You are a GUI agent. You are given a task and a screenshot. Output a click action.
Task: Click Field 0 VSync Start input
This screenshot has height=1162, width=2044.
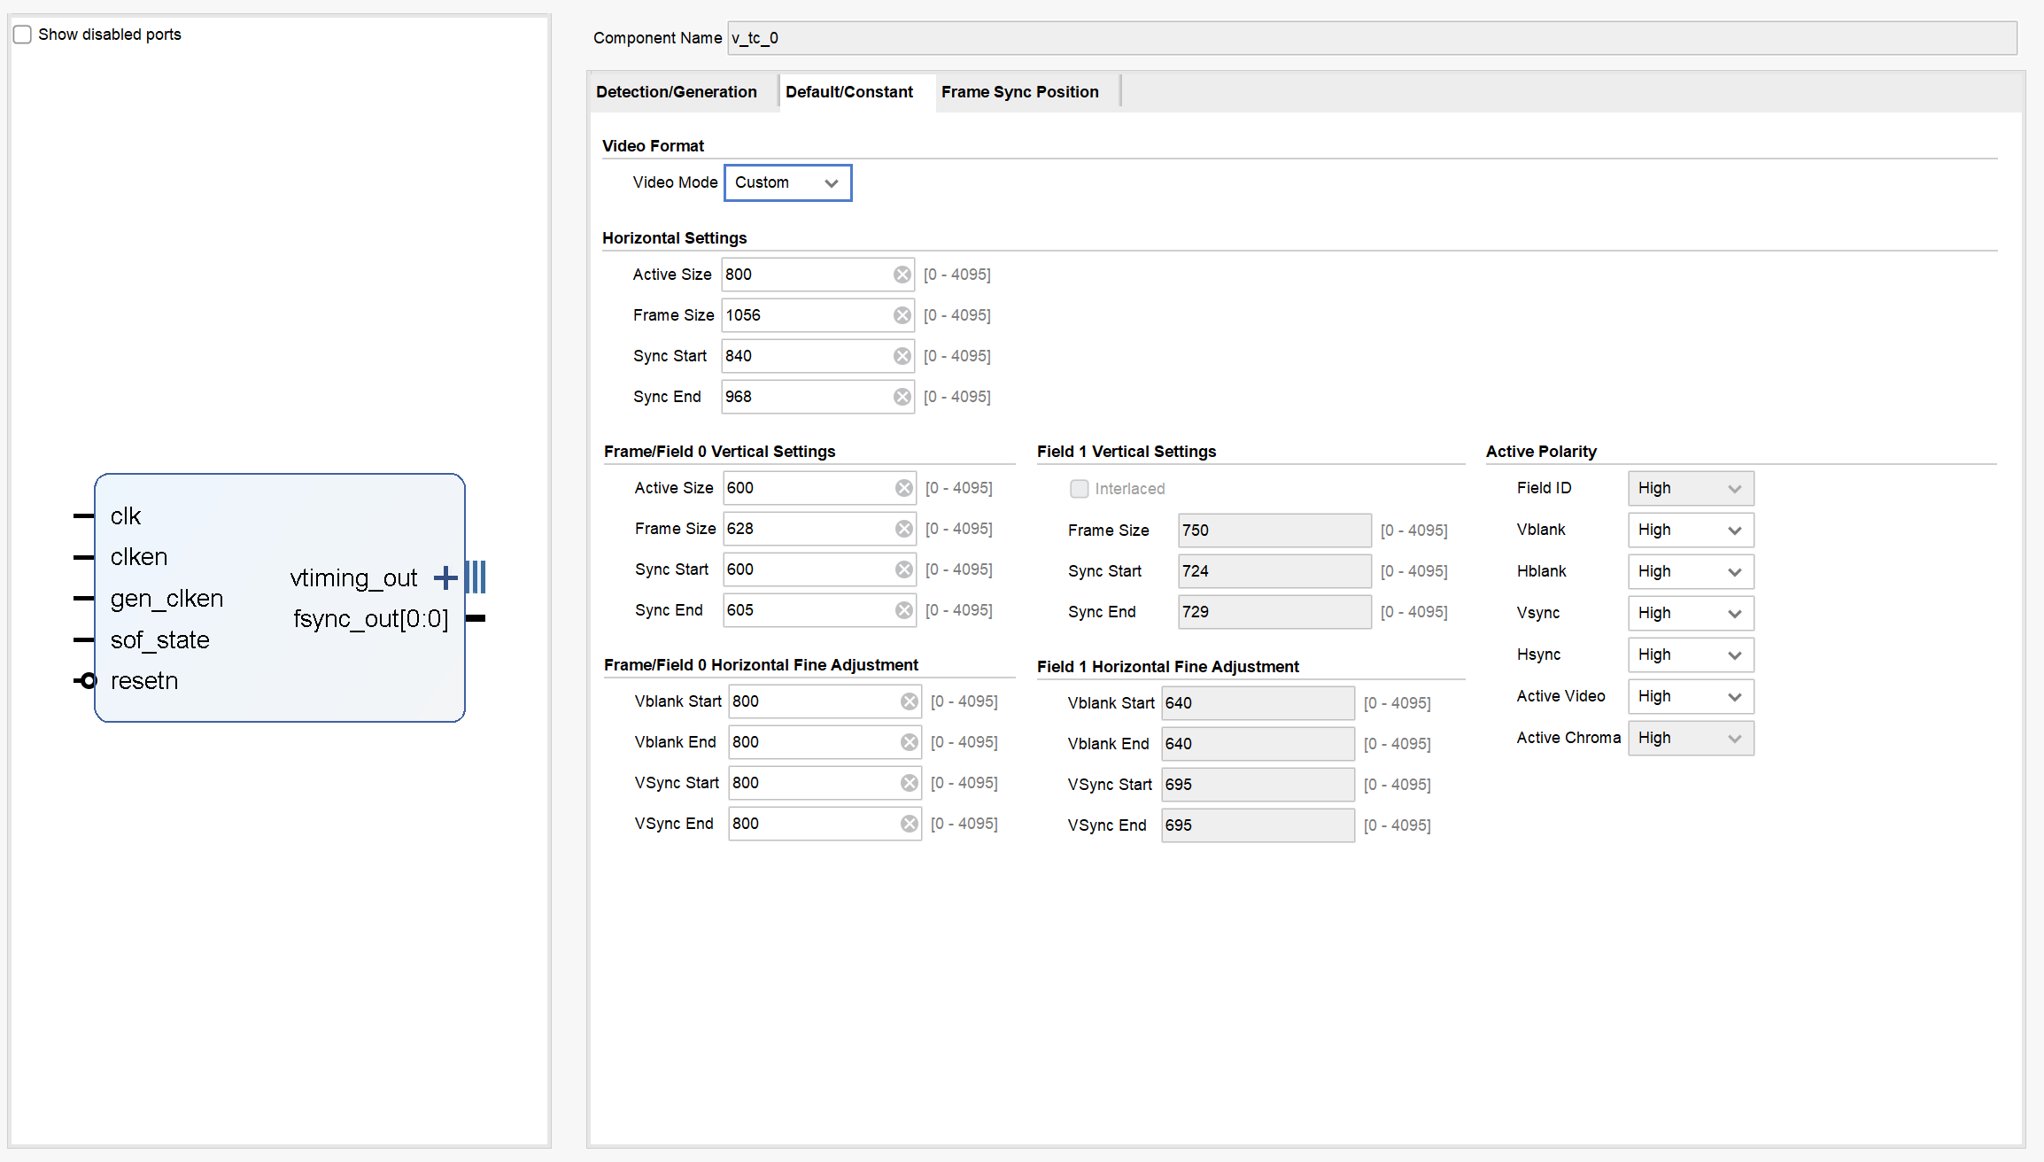click(x=825, y=783)
